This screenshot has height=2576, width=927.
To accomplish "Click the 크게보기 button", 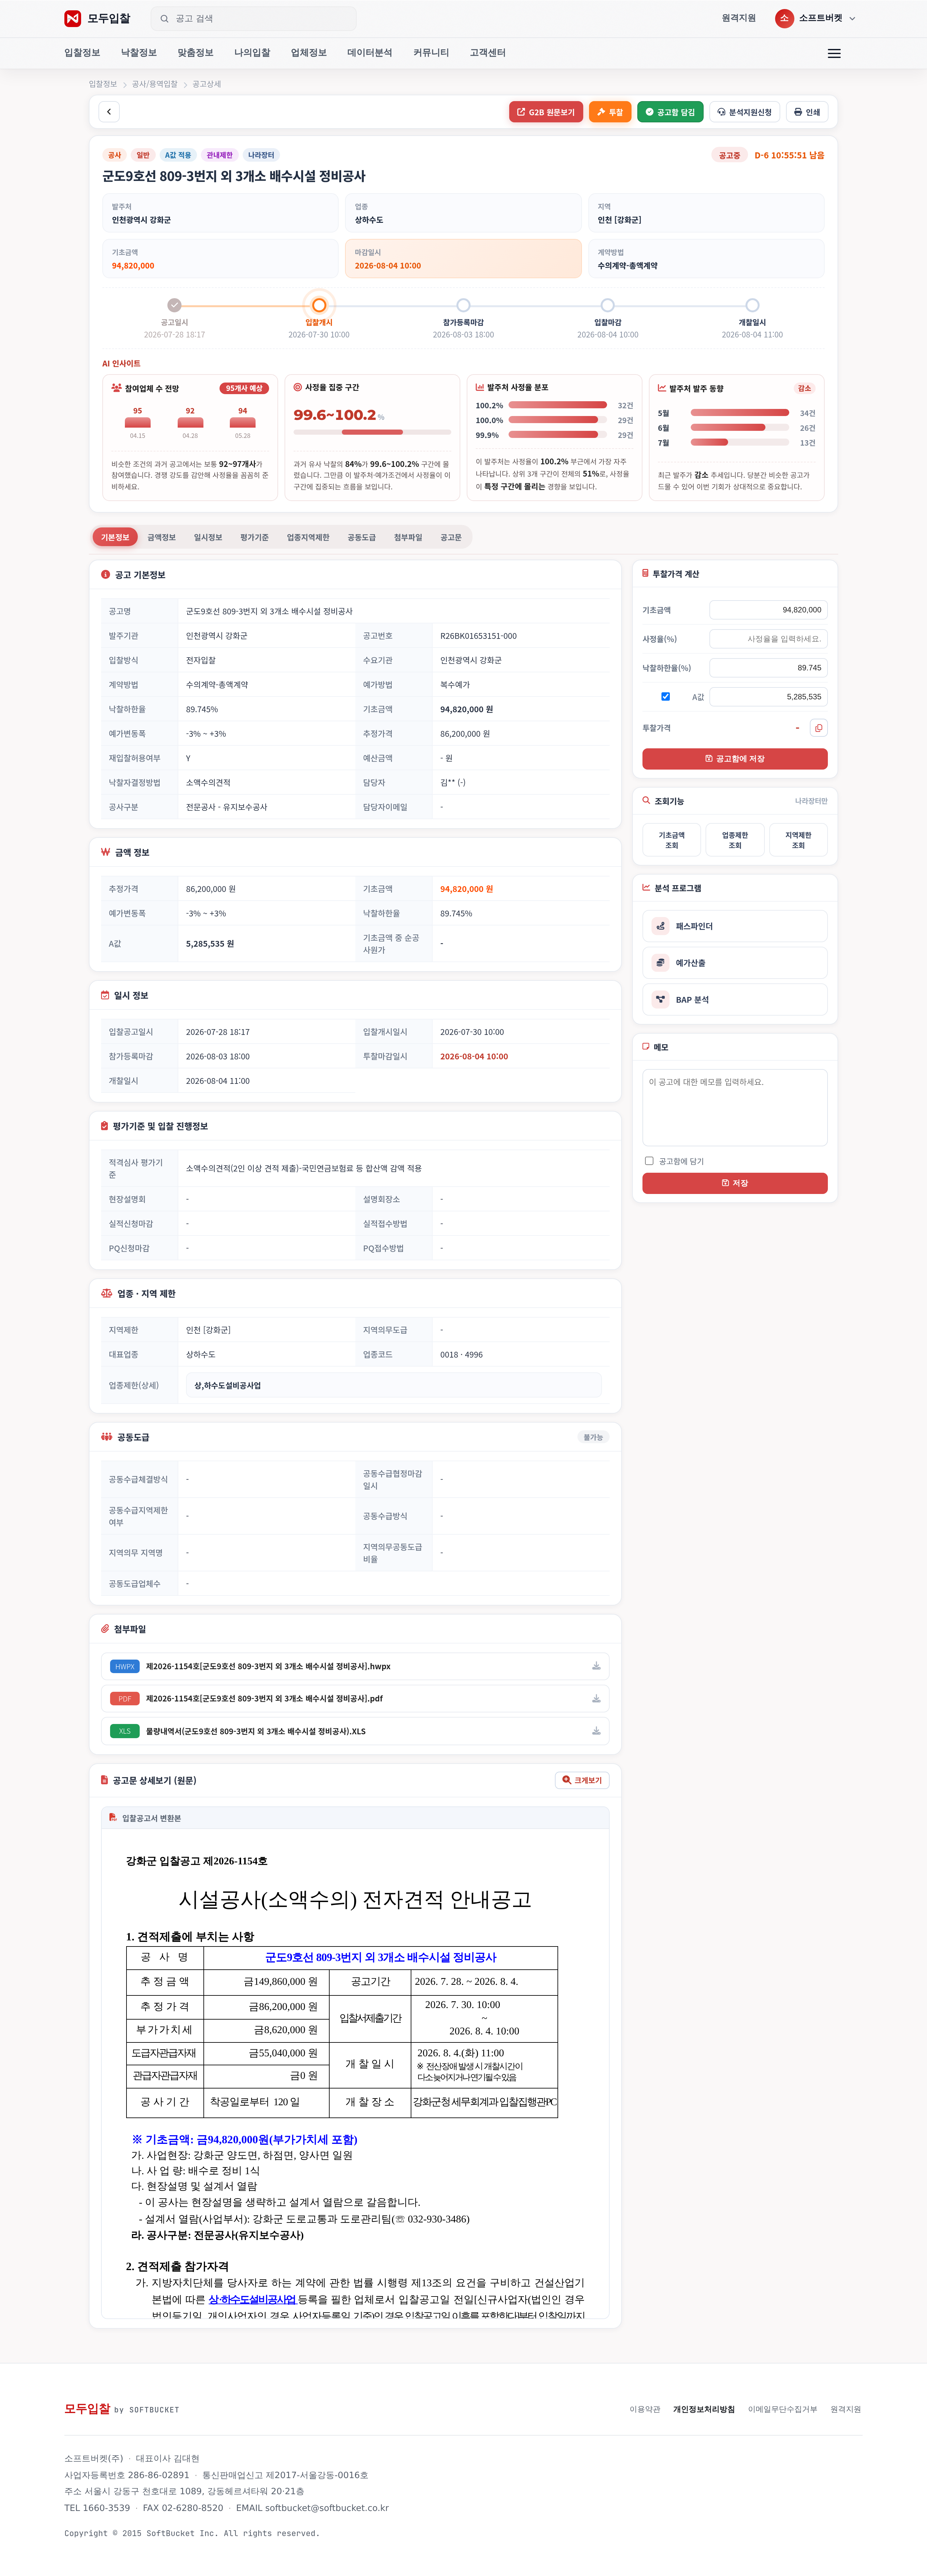I will point(582,1780).
